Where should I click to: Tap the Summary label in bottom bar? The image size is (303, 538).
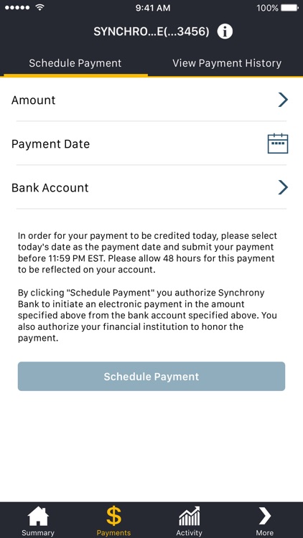coord(38,533)
